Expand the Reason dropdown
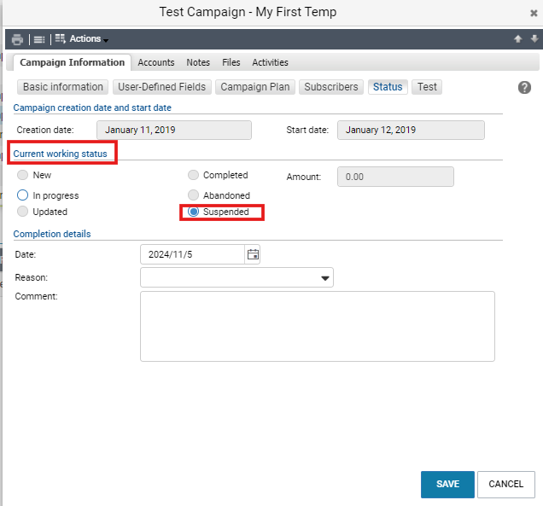Image resolution: width=543 pixels, height=506 pixels. click(x=236, y=277)
